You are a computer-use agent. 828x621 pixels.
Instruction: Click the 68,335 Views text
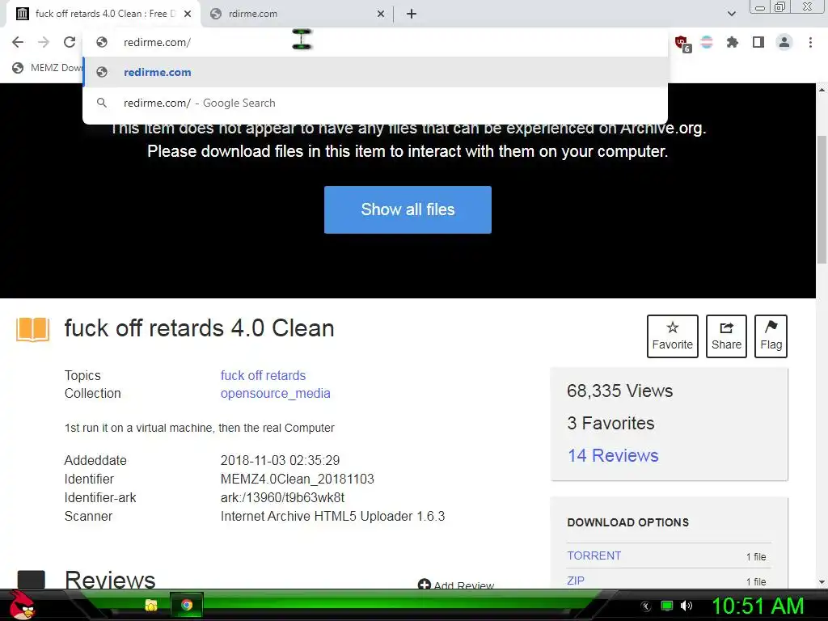coord(620,391)
